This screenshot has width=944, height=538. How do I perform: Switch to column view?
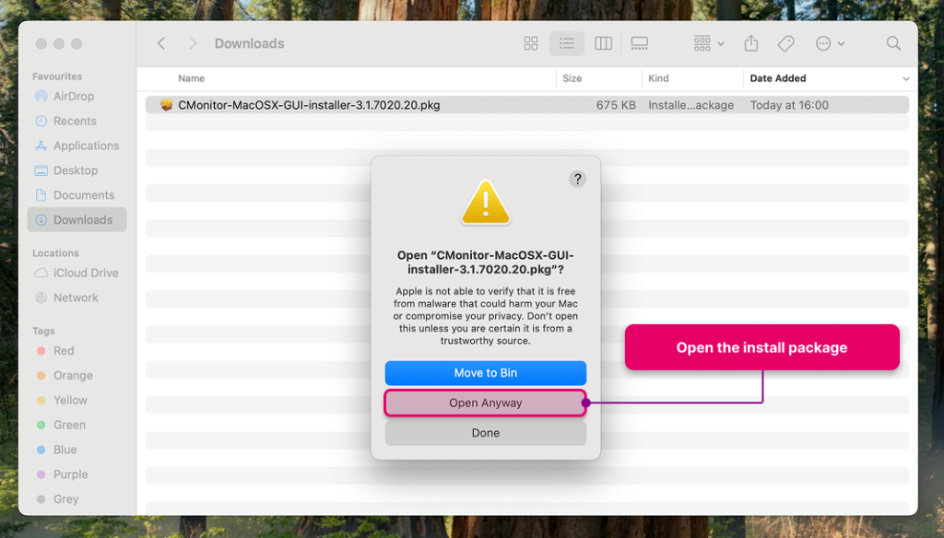[603, 43]
